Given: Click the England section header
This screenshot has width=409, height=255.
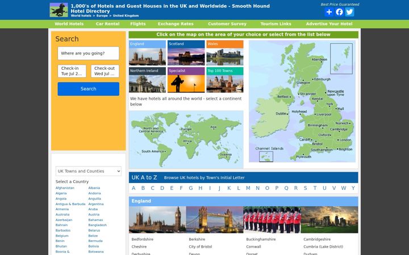Looking at the screenshot, I should pyautogui.click(x=243, y=201).
